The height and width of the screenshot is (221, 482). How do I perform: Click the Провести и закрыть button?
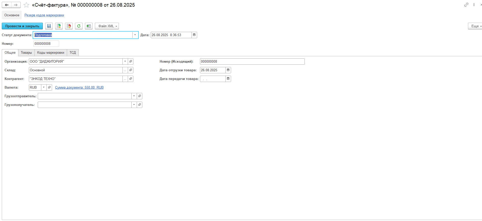(22, 26)
